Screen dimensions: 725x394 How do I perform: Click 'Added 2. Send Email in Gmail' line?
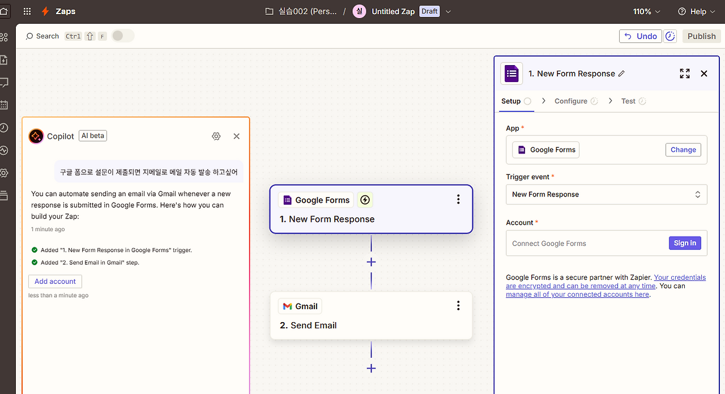(85, 263)
